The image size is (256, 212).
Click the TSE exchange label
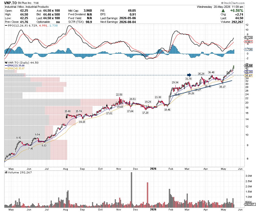36,3
